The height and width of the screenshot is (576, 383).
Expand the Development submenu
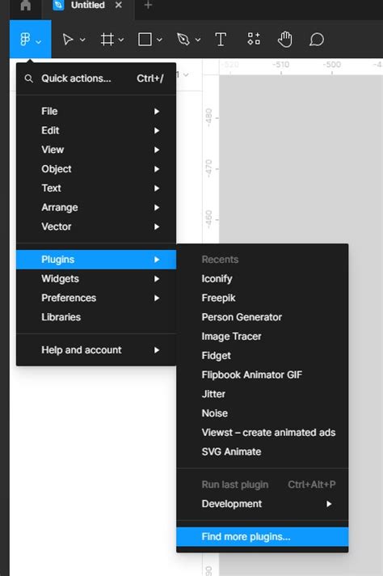coord(263,504)
